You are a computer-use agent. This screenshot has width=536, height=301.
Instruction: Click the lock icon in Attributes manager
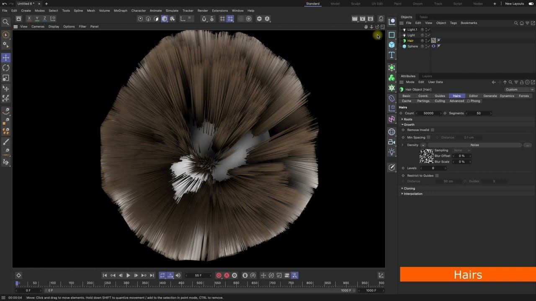tap(522, 82)
